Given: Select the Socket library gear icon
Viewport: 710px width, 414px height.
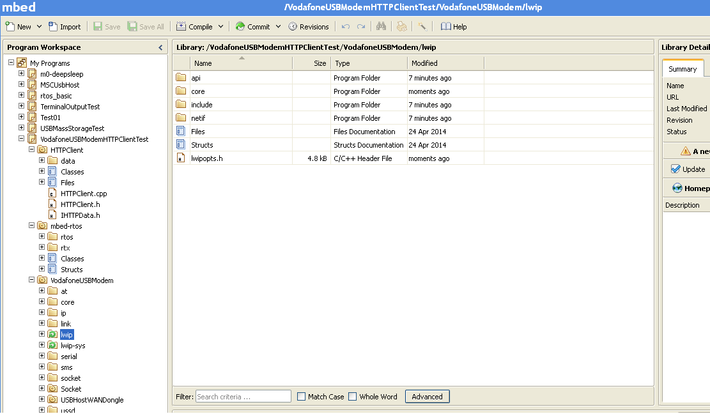Looking at the screenshot, I should coord(52,388).
